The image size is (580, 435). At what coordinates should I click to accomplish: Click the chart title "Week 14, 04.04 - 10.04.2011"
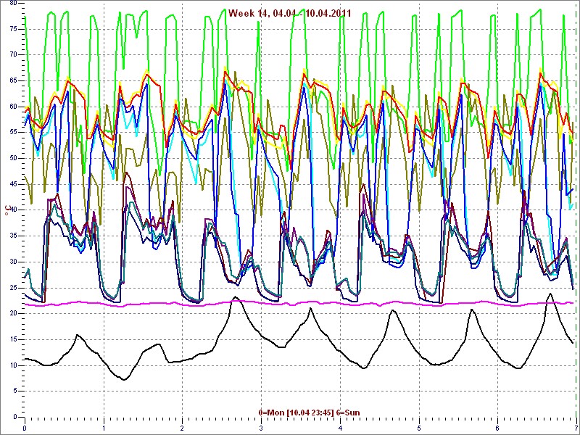click(290, 13)
